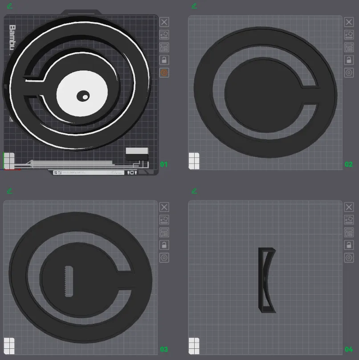Open the orange plate settings icon on plate 01
Image resolution: width=359 pixels, height=360 pixels.
(x=164, y=72)
